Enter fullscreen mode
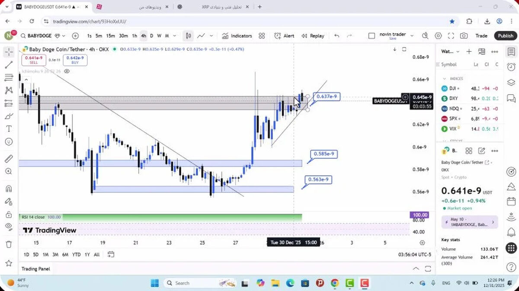The image size is (519, 291). 451,36
